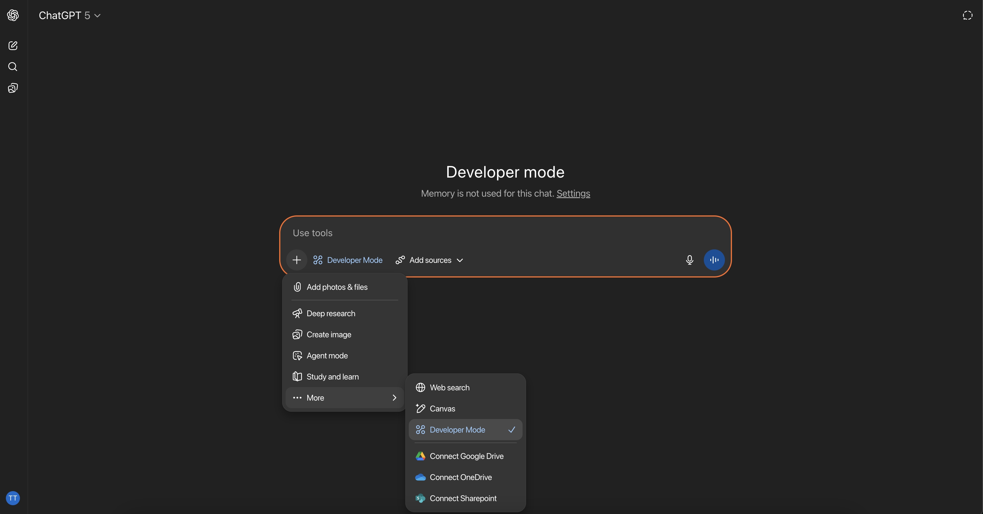Click the plus attachments button
983x514 pixels.
[296, 260]
